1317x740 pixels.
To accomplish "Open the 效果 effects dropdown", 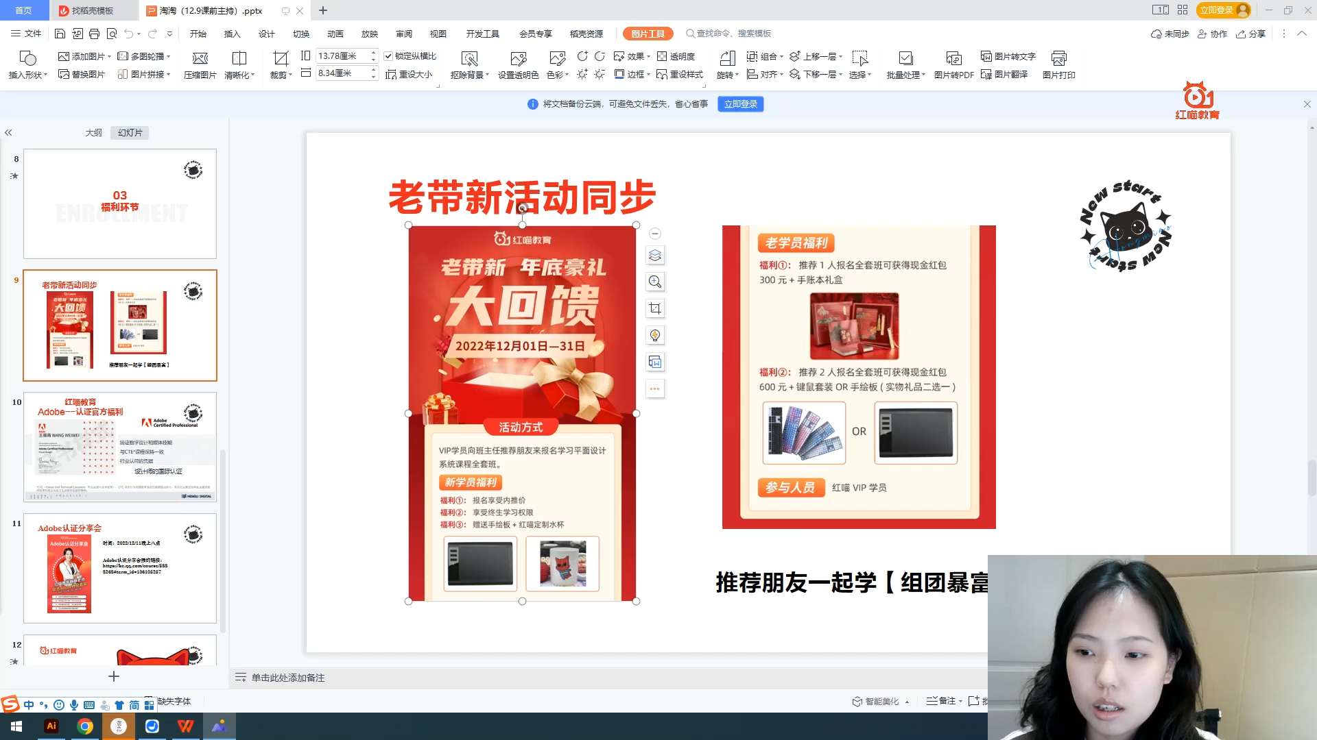I will pos(632,56).
